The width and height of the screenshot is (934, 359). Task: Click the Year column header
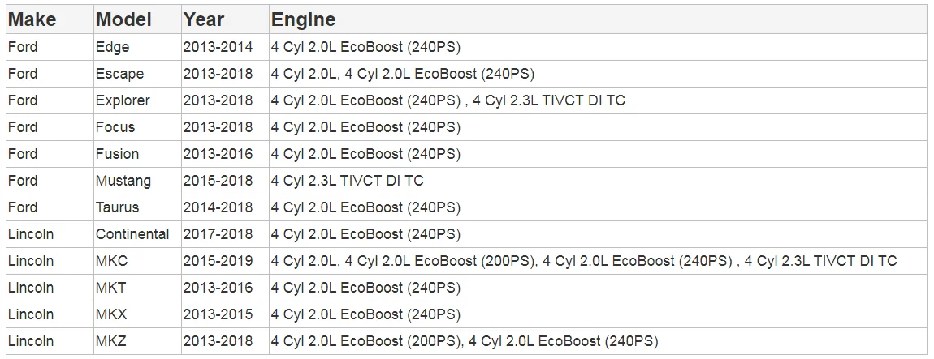[x=203, y=19]
